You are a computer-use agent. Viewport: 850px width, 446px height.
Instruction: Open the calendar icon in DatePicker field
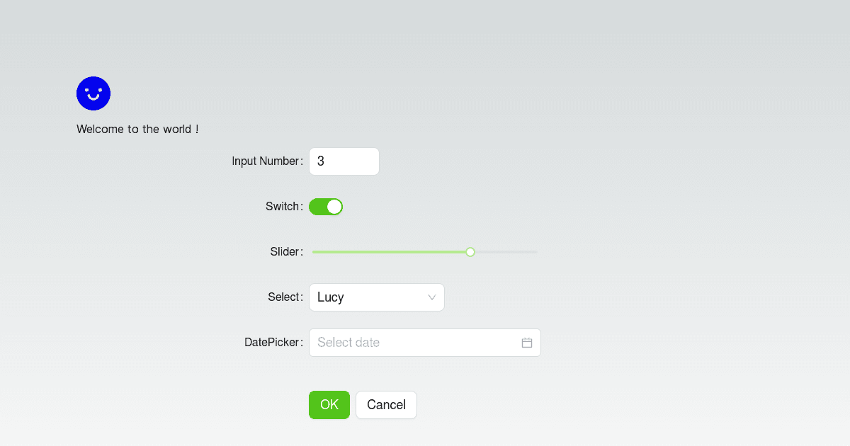tap(526, 342)
